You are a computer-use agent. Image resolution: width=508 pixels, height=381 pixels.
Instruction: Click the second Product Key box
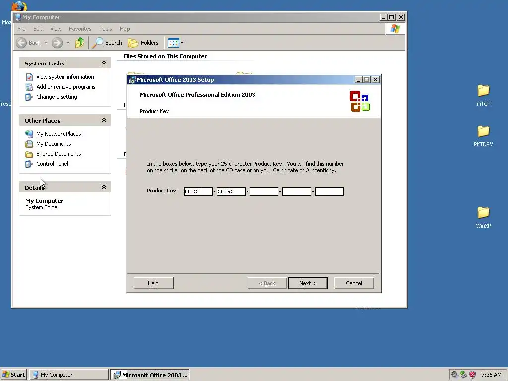click(231, 191)
